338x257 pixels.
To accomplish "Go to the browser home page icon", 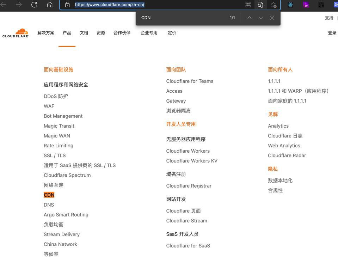I will pyautogui.click(x=50, y=5).
